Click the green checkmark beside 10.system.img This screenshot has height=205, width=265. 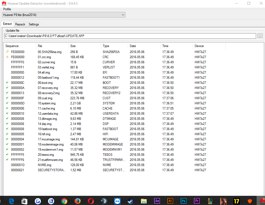click(7, 103)
